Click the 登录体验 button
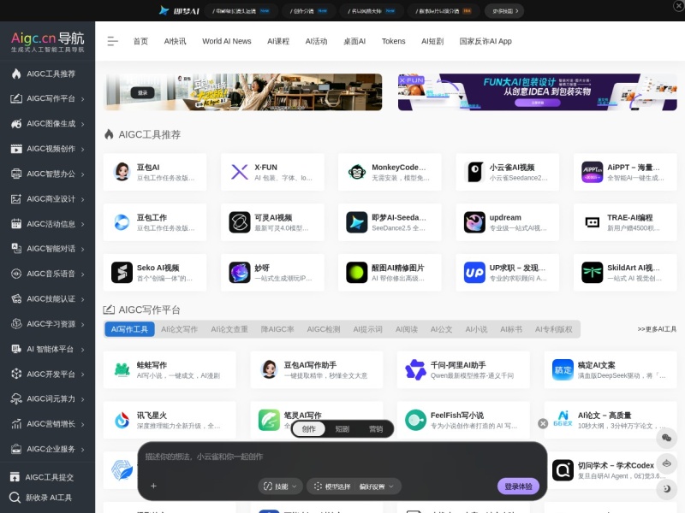Viewport: 685px width, 513px height. [x=518, y=486]
